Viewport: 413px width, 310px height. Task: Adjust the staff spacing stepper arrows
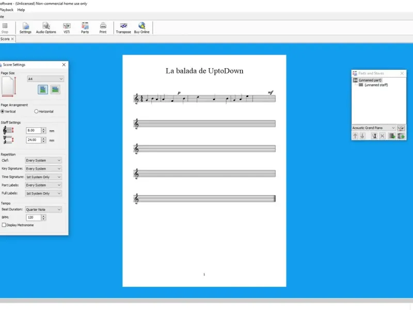tap(44, 140)
